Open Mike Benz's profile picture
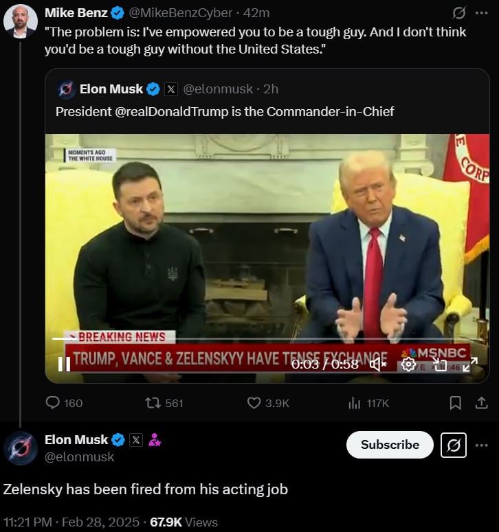The height and width of the screenshot is (532, 499). [20, 21]
